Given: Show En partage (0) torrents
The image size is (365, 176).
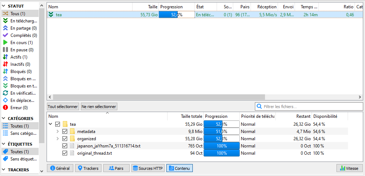Looking at the screenshot, I should (x=20, y=28).
